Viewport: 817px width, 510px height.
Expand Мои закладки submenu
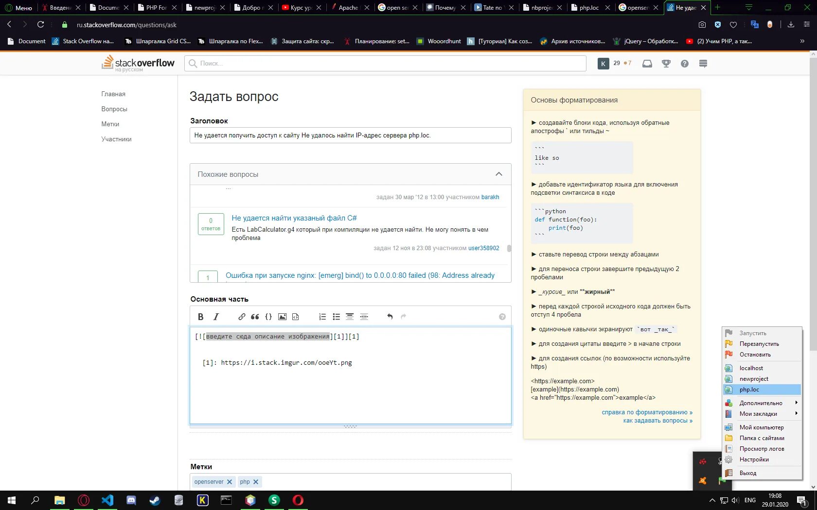coord(762,414)
